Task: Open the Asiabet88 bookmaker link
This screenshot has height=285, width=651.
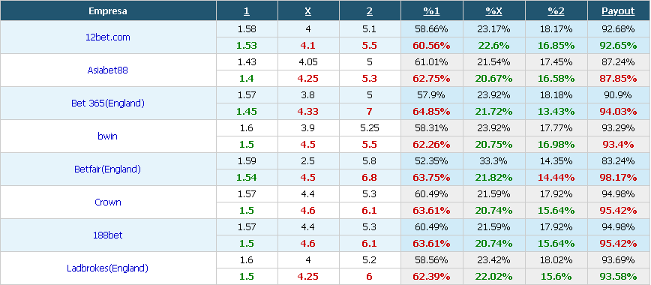Action: click(x=107, y=70)
